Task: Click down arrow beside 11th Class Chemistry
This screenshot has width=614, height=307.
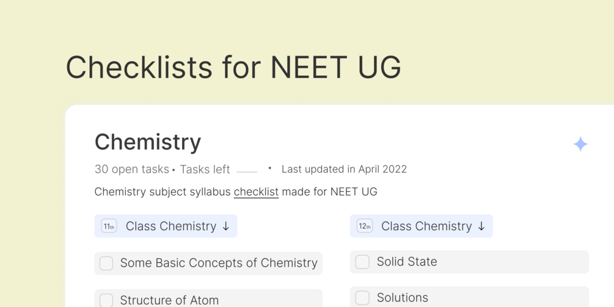Action: [226, 226]
